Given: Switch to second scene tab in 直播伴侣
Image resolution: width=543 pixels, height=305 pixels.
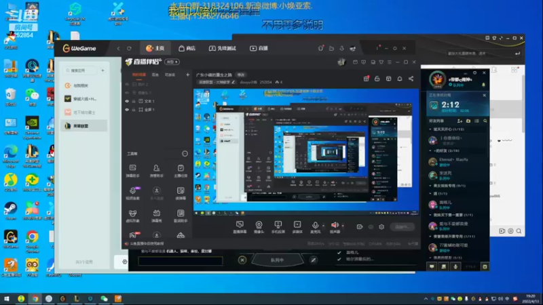Looking at the screenshot, I should tap(155, 75).
